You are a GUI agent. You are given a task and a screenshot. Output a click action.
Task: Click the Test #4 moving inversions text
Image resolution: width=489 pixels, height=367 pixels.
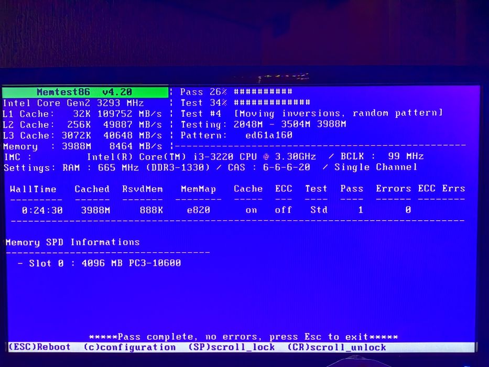[311, 113]
